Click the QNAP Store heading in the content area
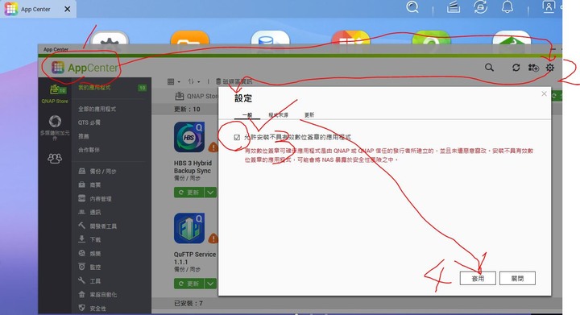 197,96
